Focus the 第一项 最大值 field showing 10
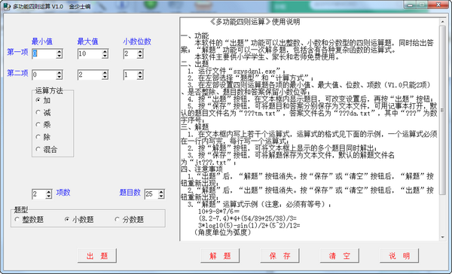452x274 pixels. 90,53
